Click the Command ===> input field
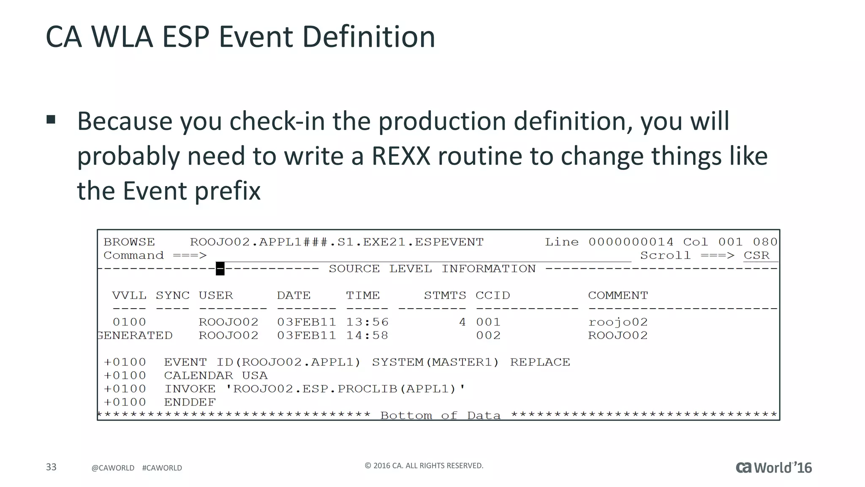 tap(424, 256)
